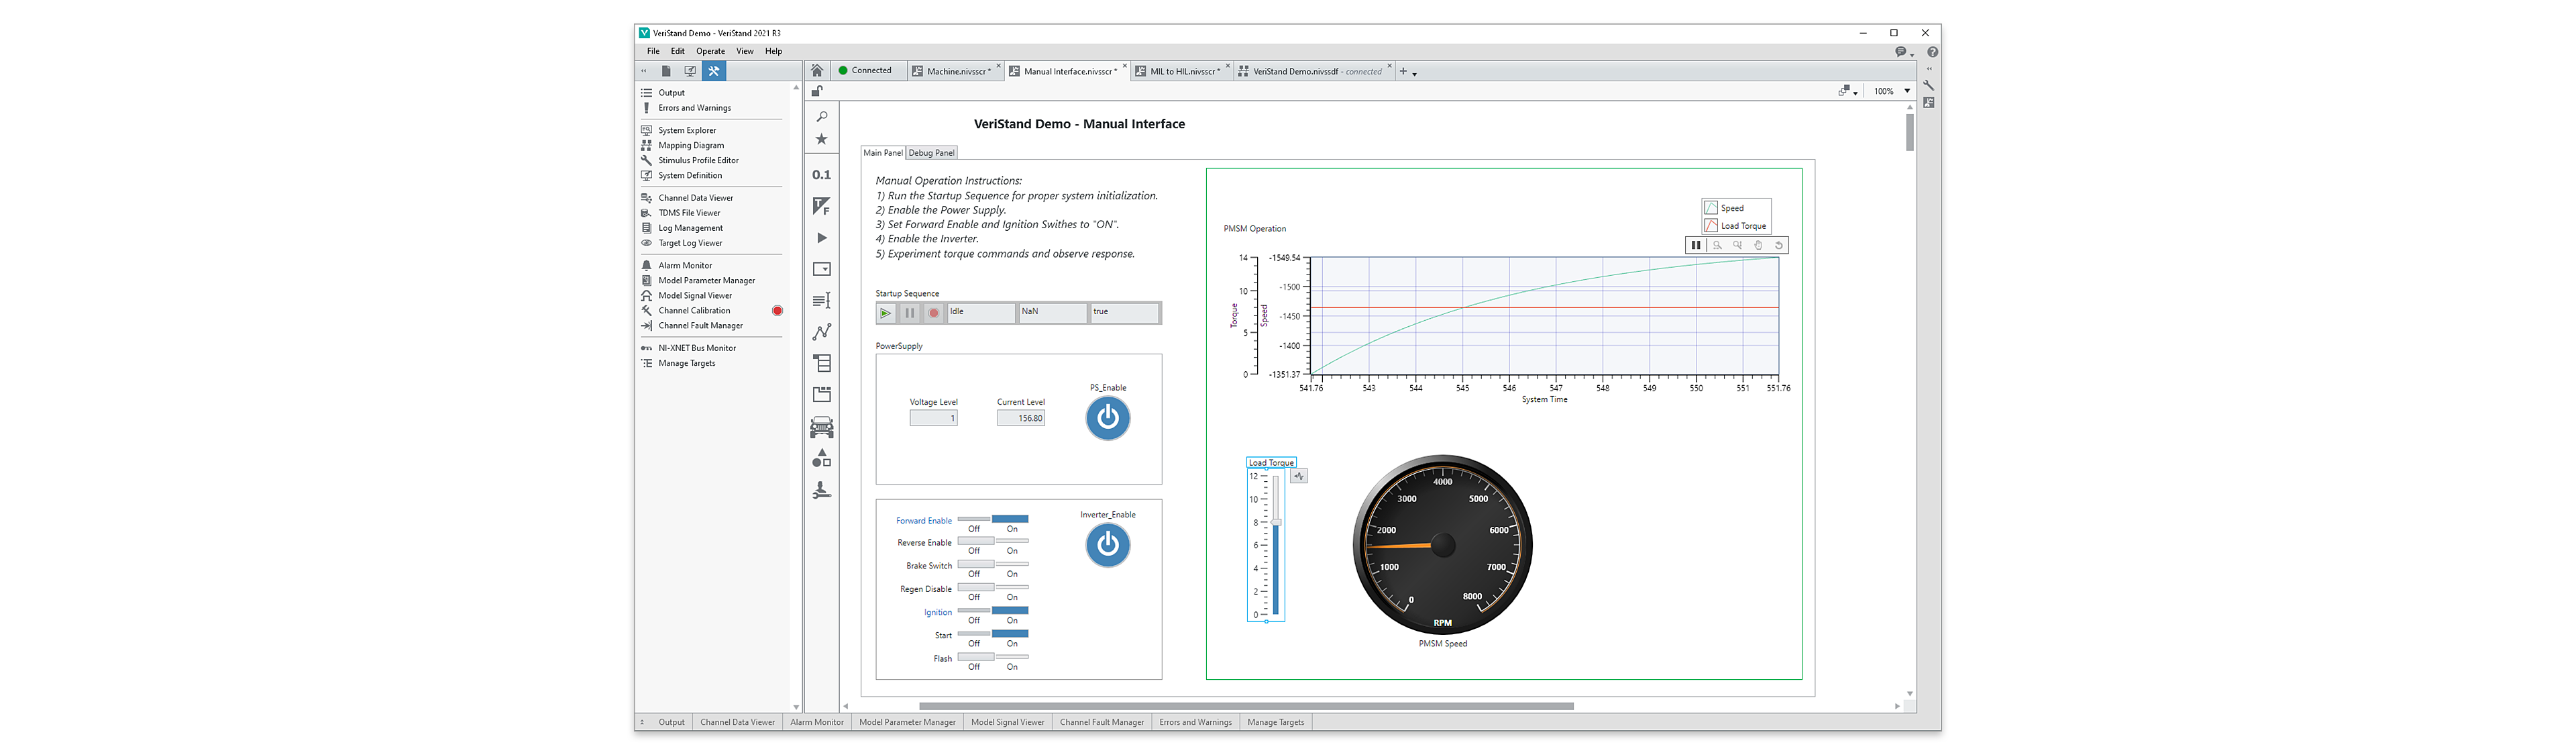Open the File menu
Viewport: 2576px width, 755px height.
coord(653,51)
